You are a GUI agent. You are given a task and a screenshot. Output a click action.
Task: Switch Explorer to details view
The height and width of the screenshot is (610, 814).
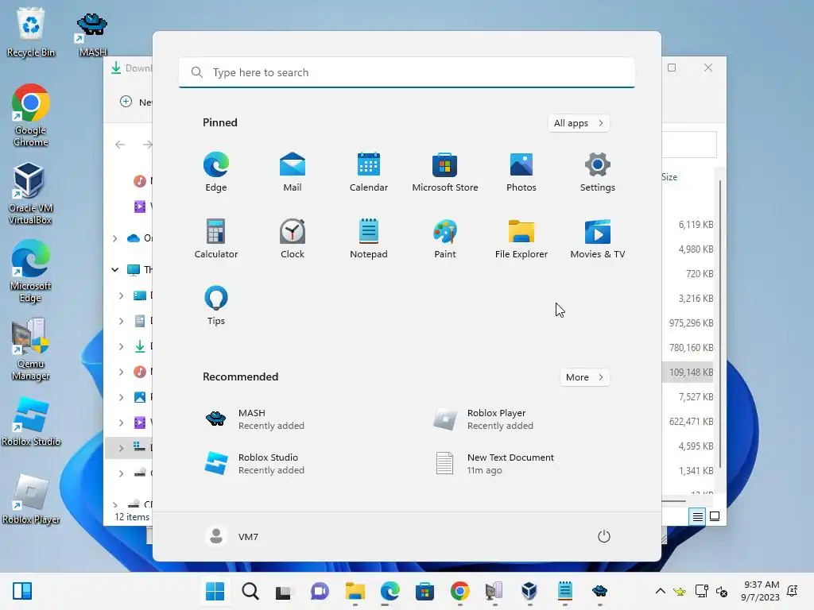pos(697,516)
